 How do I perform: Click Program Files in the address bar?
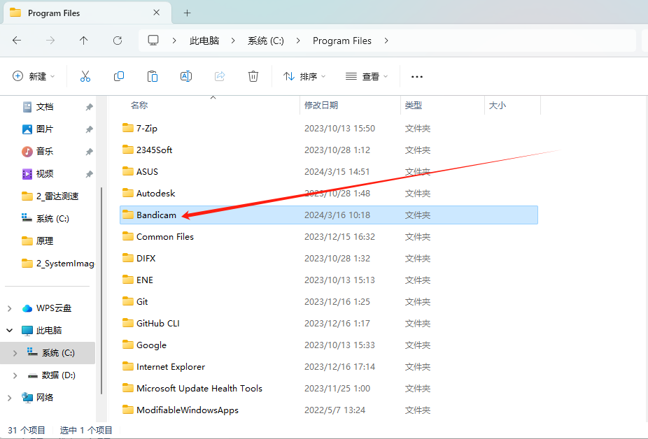click(341, 41)
